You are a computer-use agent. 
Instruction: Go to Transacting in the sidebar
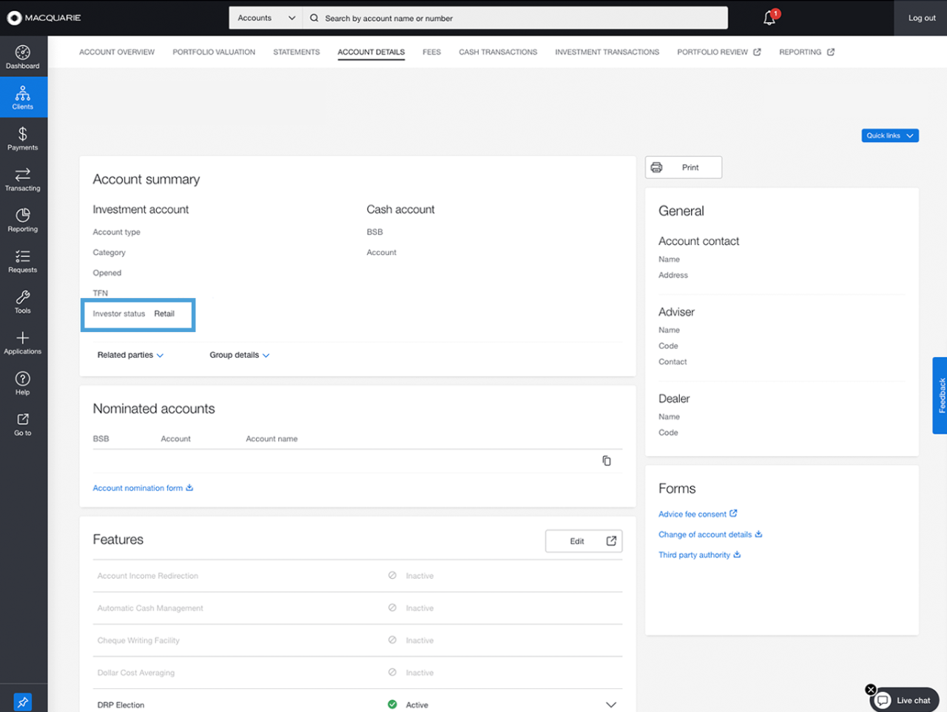click(x=23, y=179)
